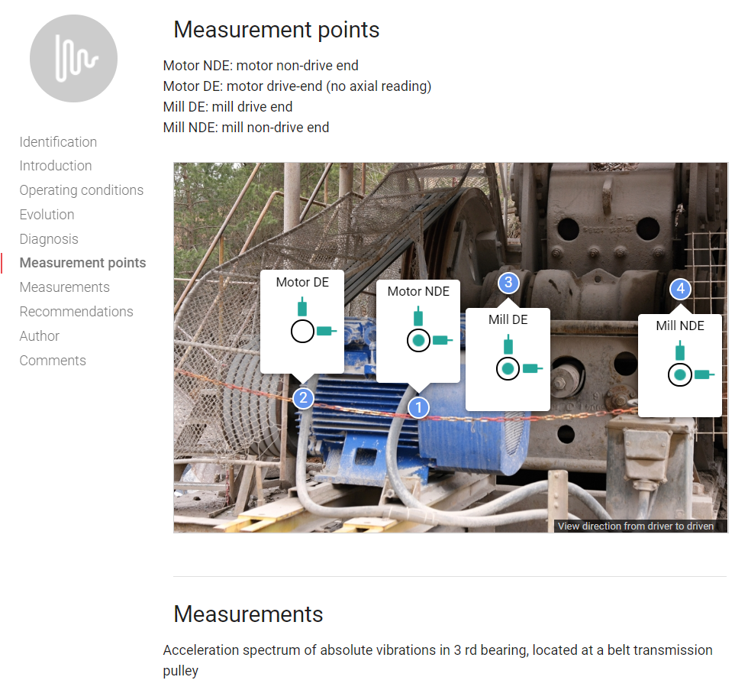Click the Motor DE empty axial circle icon

(x=302, y=331)
